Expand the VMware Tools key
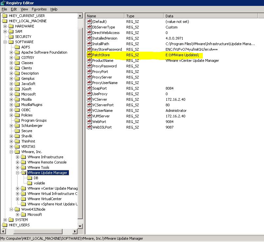Screen dimensions: 264x242 pos(18,168)
